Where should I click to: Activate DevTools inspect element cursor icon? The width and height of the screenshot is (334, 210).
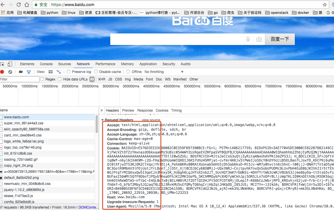tap(2, 64)
